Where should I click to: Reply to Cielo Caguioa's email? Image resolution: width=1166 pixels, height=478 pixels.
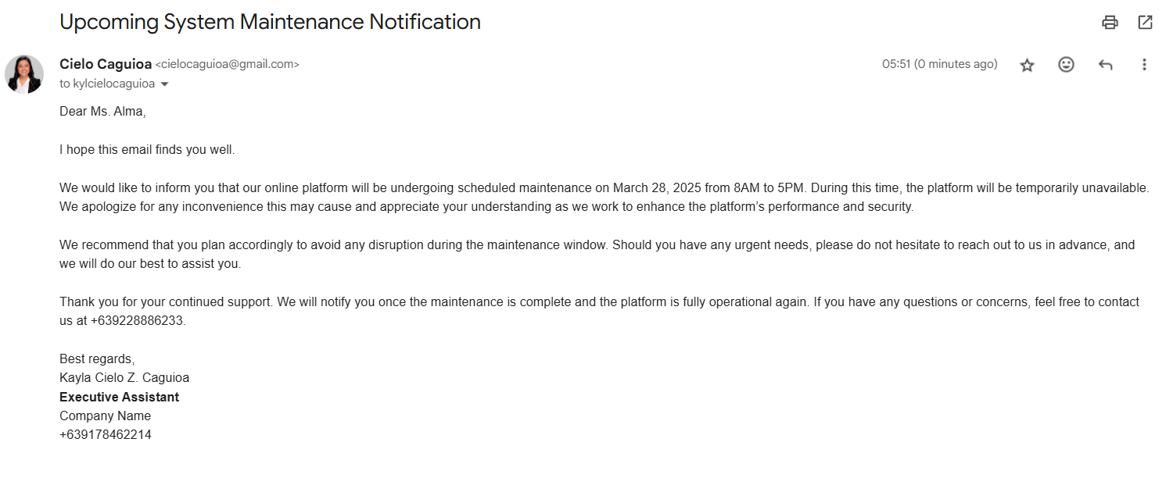click(1105, 65)
